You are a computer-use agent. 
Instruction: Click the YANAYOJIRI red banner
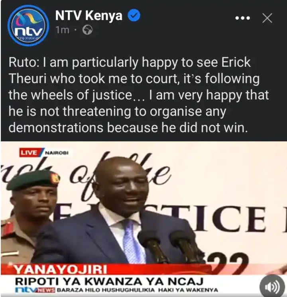click(61, 270)
